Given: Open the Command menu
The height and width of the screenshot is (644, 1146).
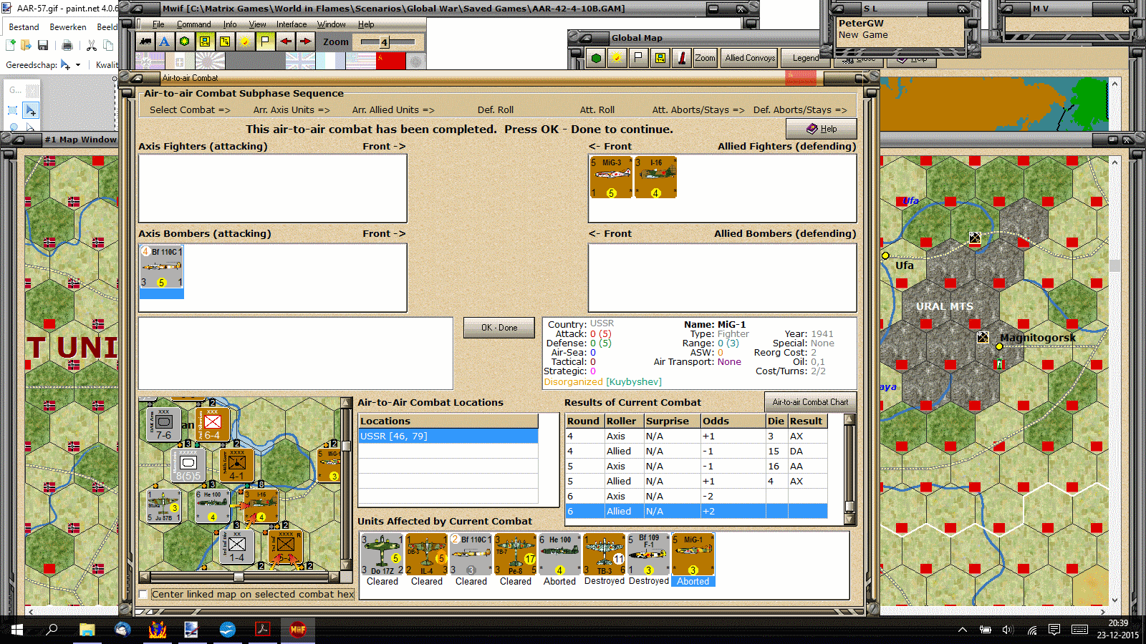Looking at the screenshot, I should 194,24.
